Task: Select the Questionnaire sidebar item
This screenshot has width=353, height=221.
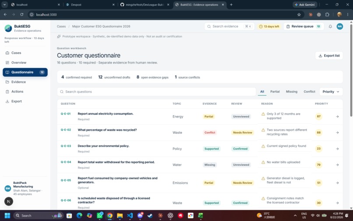Action: (25, 72)
